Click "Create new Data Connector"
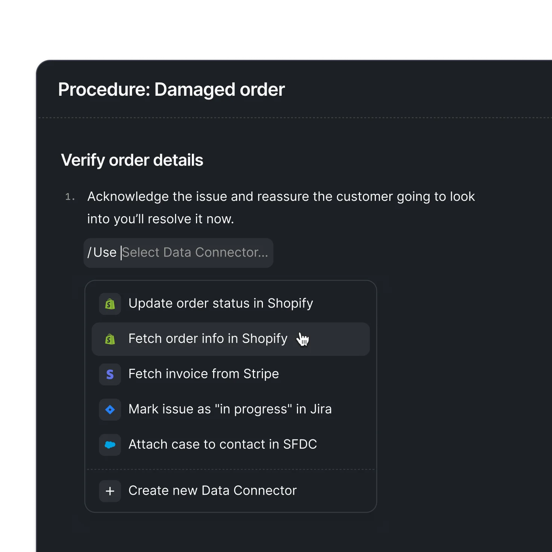 (212, 491)
